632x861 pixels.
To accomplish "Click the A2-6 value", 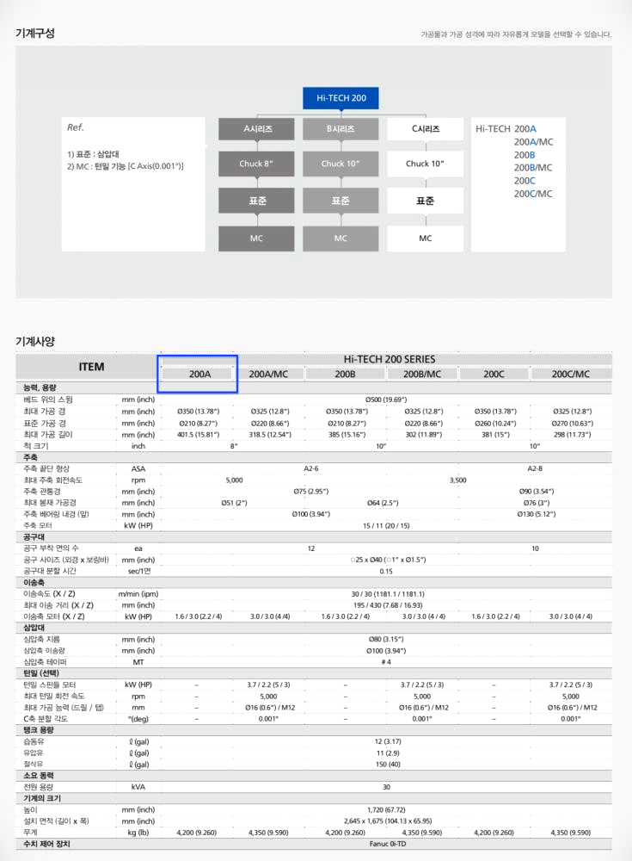I will [x=311, y=469].
